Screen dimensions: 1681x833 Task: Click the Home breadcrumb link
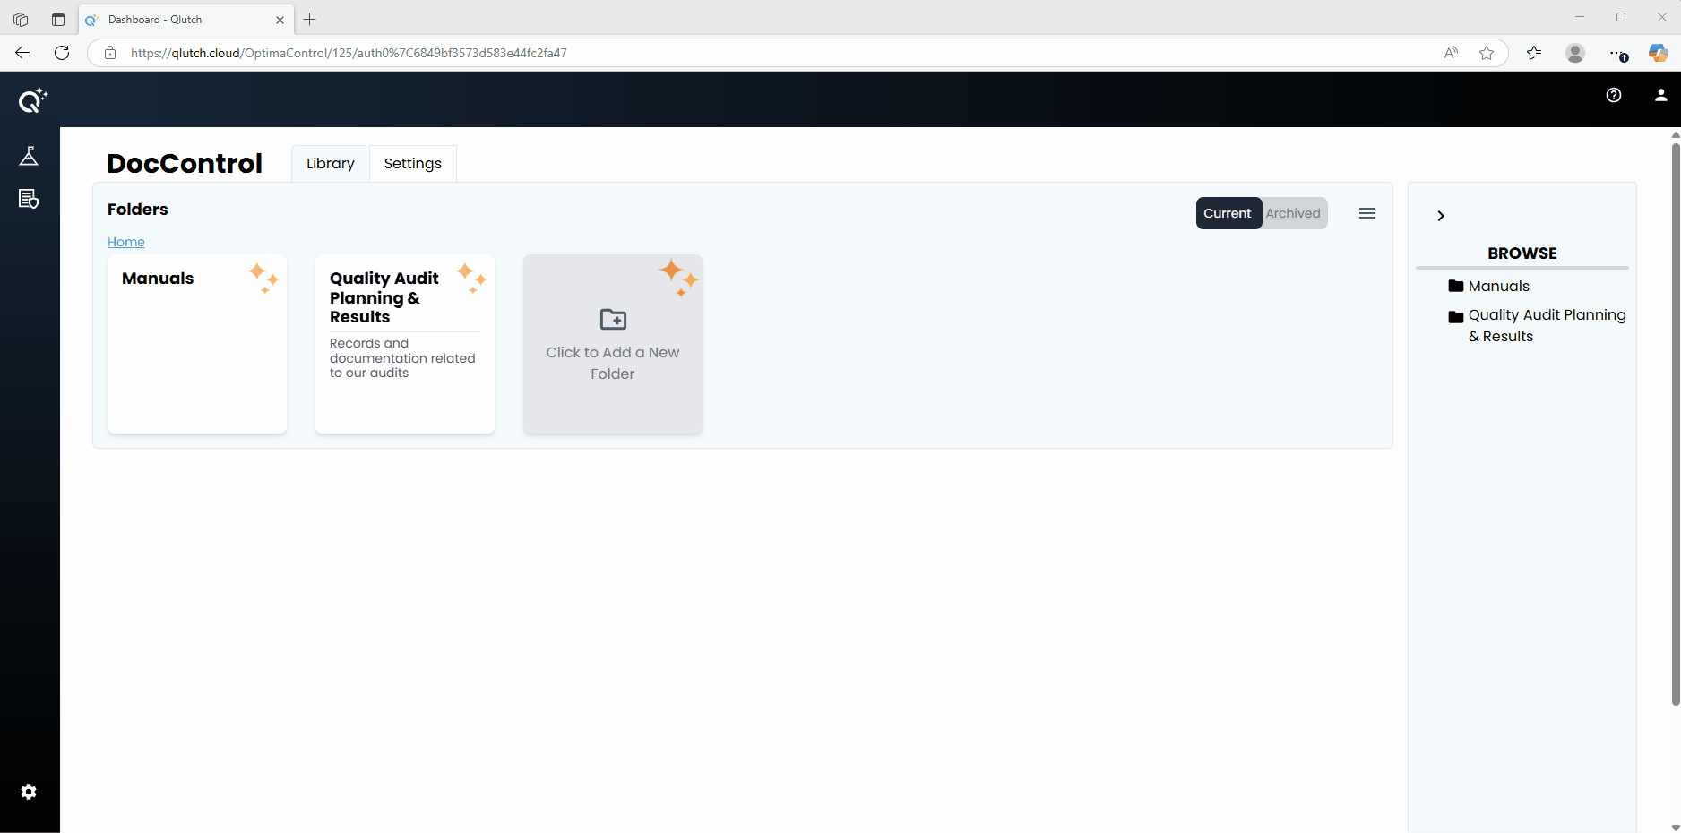coord(126,242)
